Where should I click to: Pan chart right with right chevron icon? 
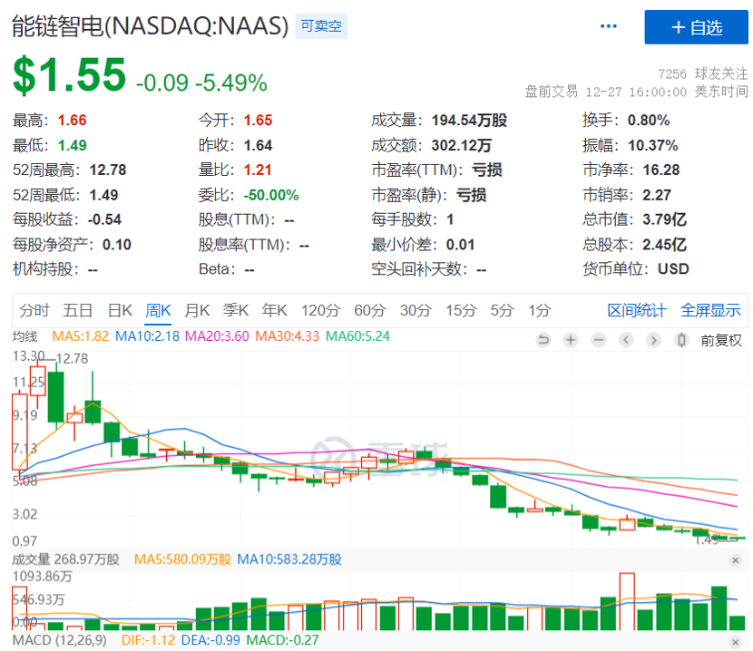pos(653,340)
